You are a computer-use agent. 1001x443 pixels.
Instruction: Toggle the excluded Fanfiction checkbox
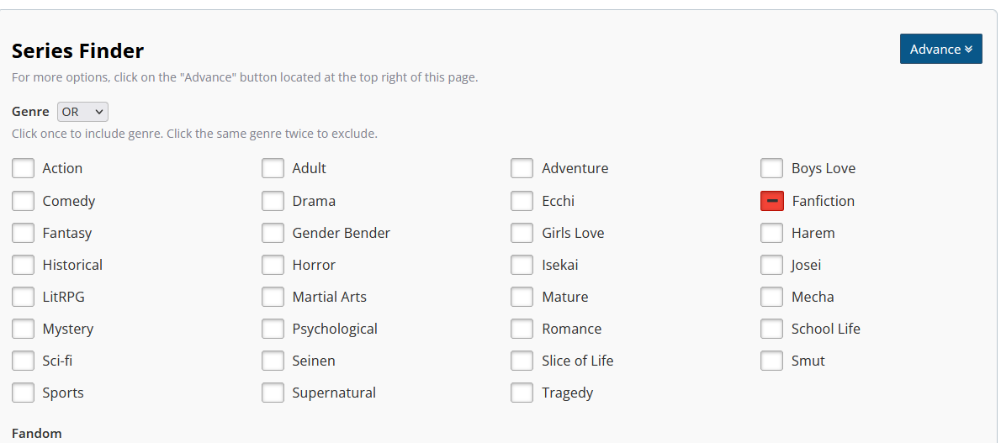pyautogui.click(x=771, y=201)
